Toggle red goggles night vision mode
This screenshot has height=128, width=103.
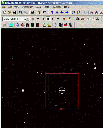pyautogui.click(x=66, y=25)
